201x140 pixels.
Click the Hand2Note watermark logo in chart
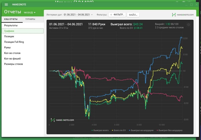point(62,120)
